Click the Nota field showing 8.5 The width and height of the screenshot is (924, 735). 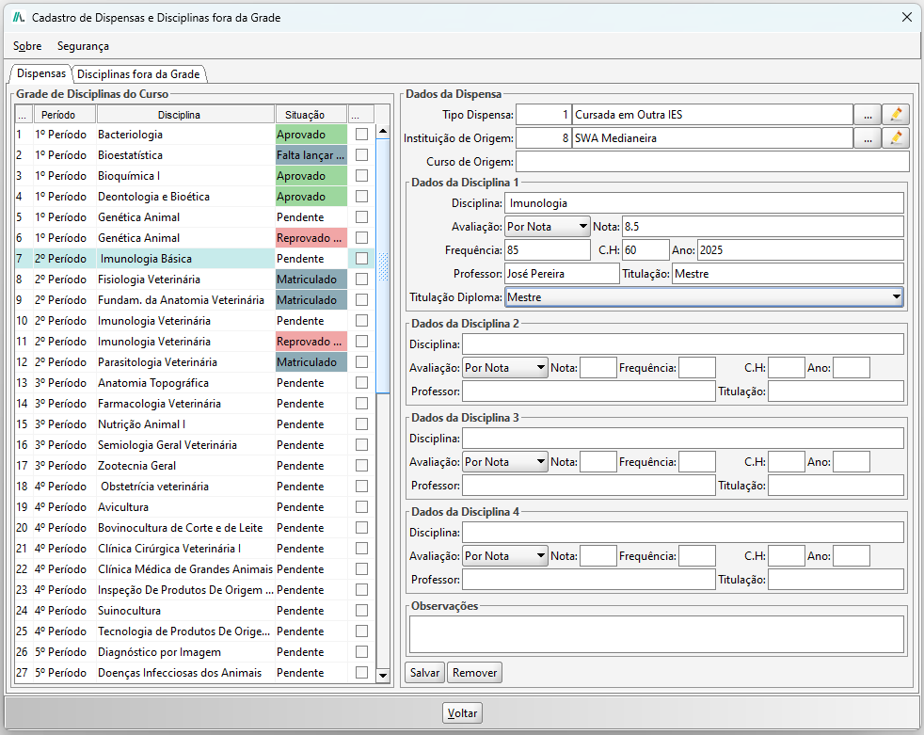click(x=762, y=227)
